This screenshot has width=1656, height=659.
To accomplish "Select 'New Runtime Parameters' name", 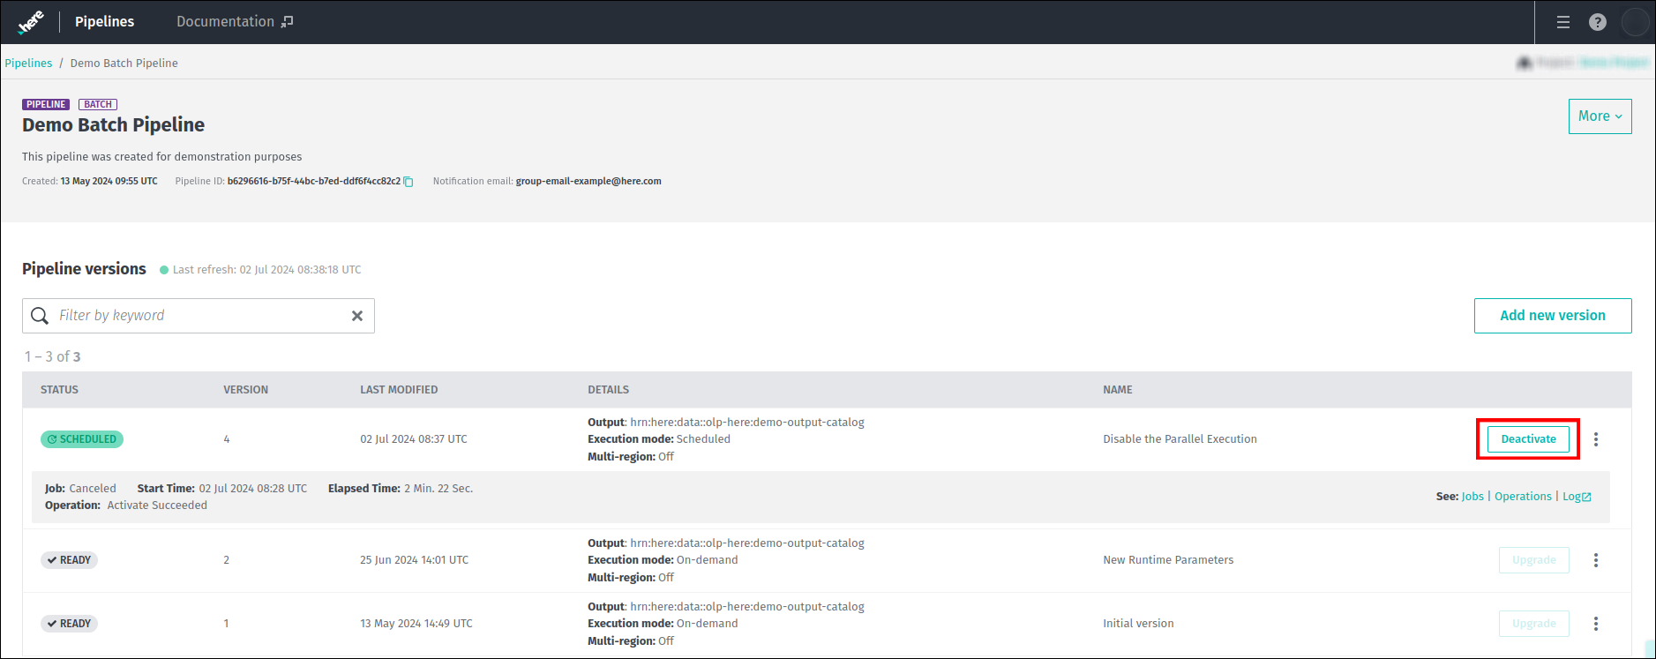I will click(x=1168, y=560).
